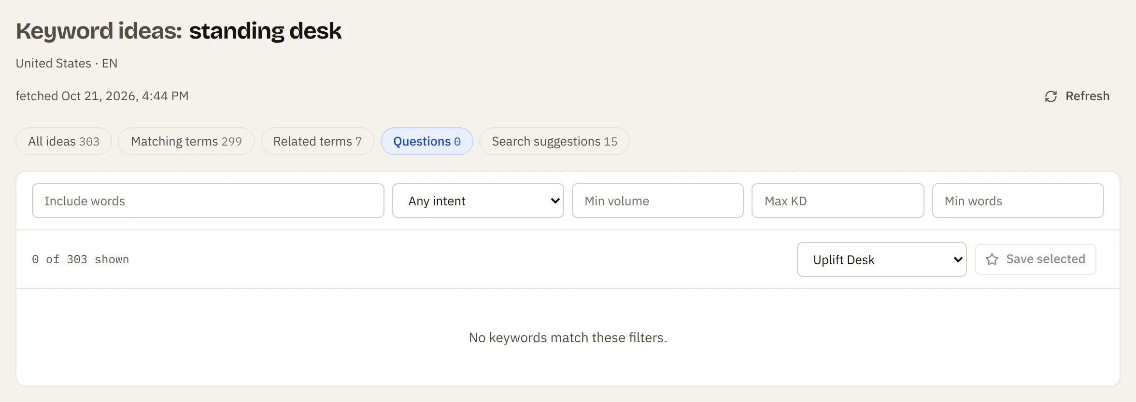The image size is (1136, 402).
Task: Switch to the Matching terms tab
Action: (x=186, y=141)
